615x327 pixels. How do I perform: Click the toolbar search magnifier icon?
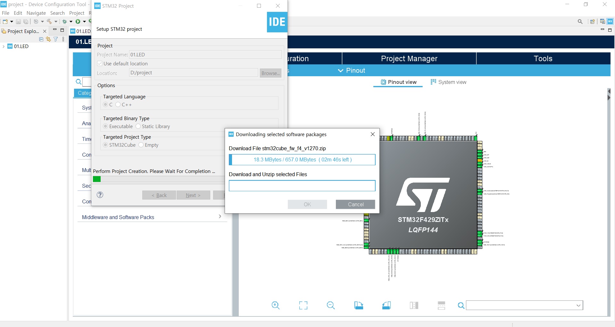pos(580,21)
